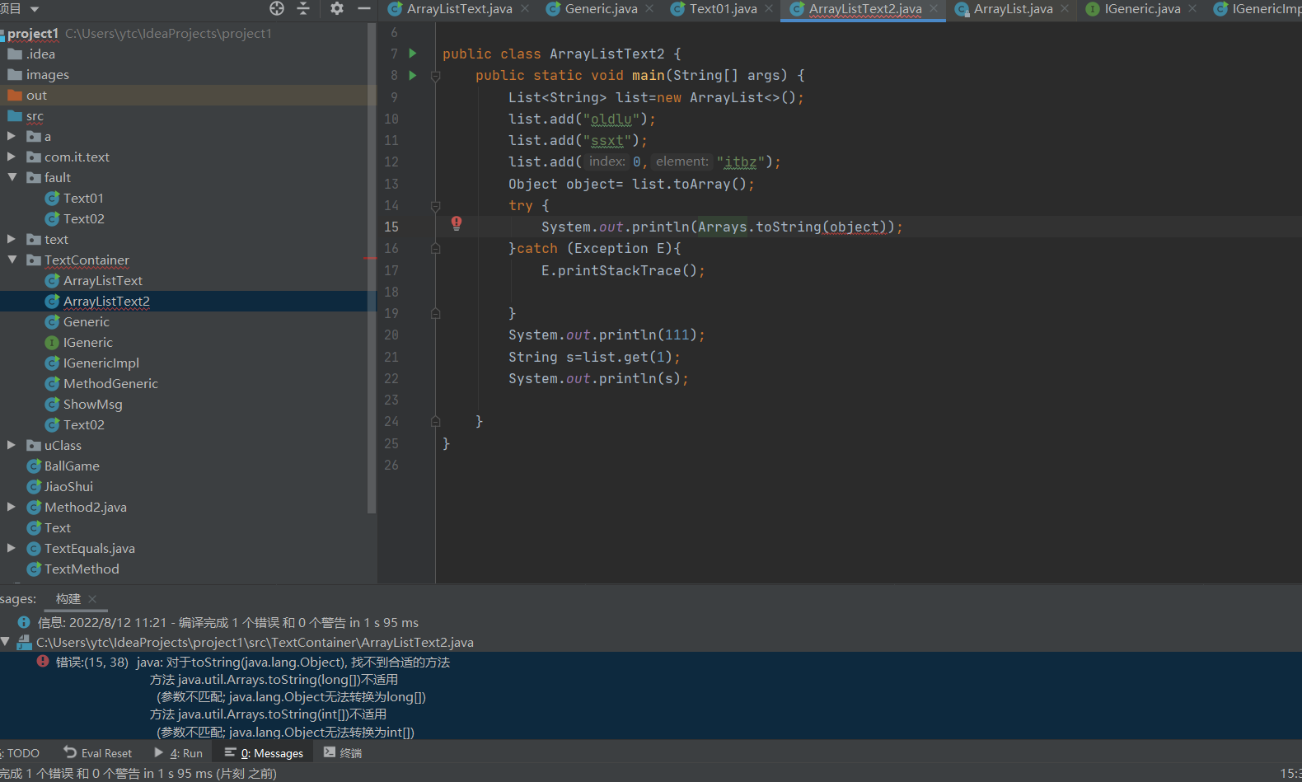The width and height of the screenshot is (1302, 782).
Task: Click the project tree vertical scrollbar
Action: [372, 268]
